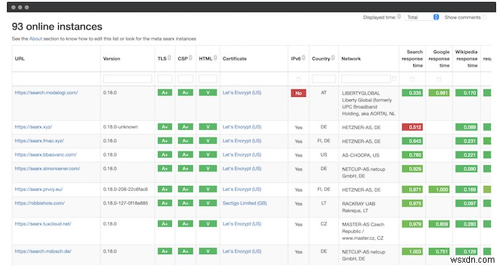Click the info icon beside TLS header
Screen dimensions: 503x267
coord(170,57)
